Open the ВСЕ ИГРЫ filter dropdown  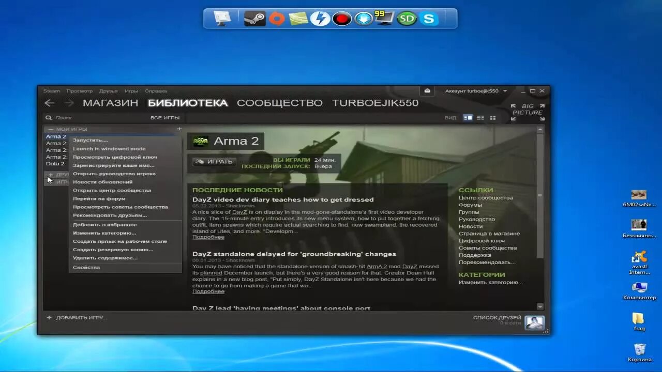pos(165,118)
